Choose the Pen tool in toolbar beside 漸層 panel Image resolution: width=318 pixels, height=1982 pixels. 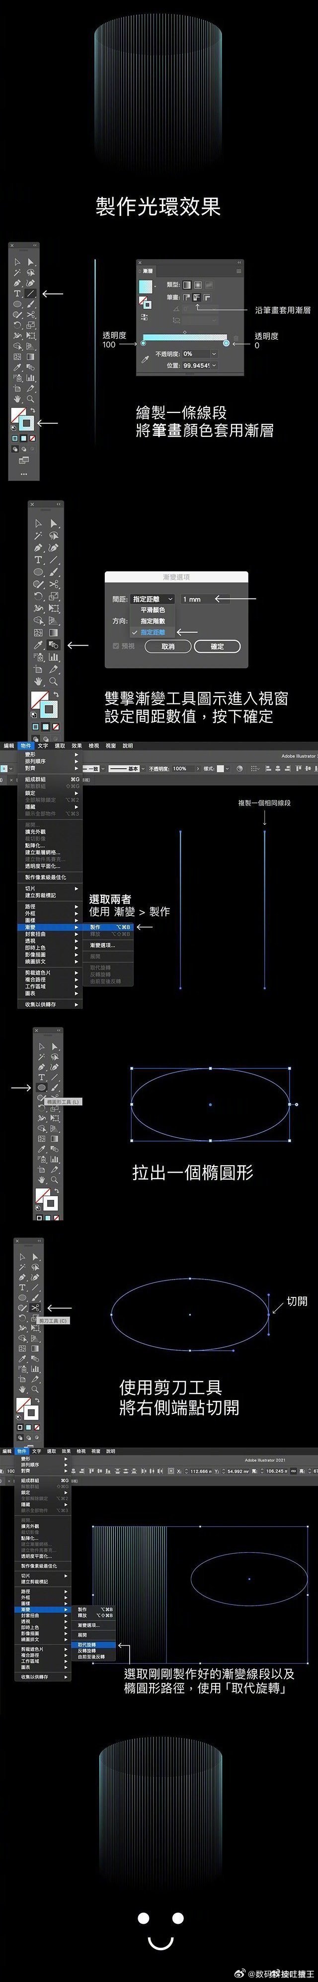coord(17,283)
